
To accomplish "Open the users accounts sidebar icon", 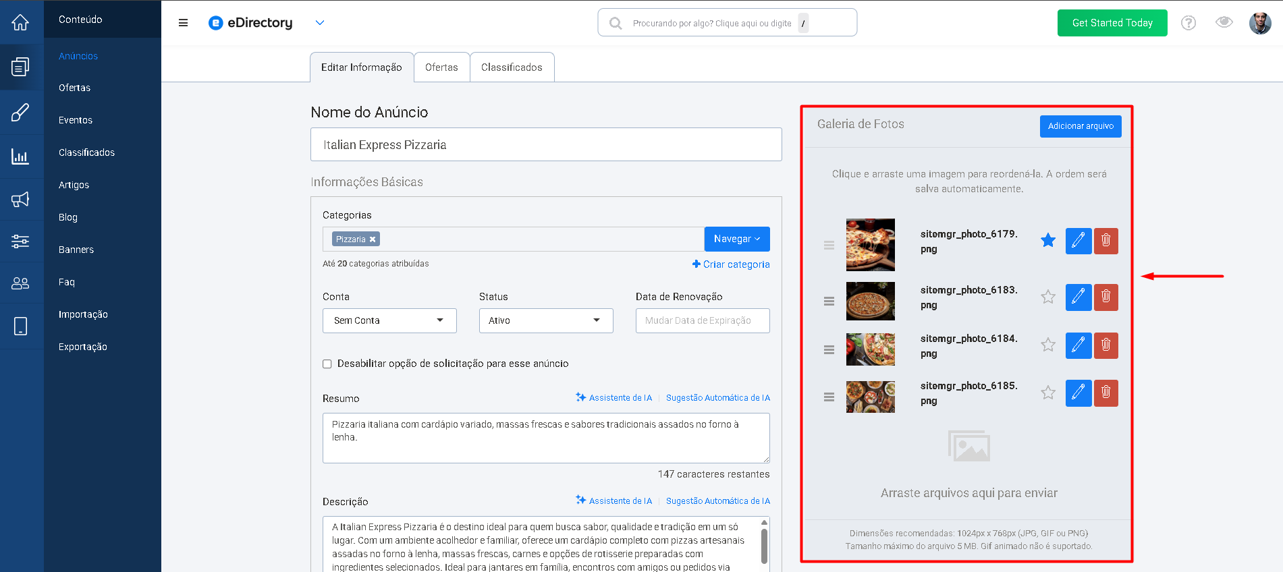I will click(20, 283).
